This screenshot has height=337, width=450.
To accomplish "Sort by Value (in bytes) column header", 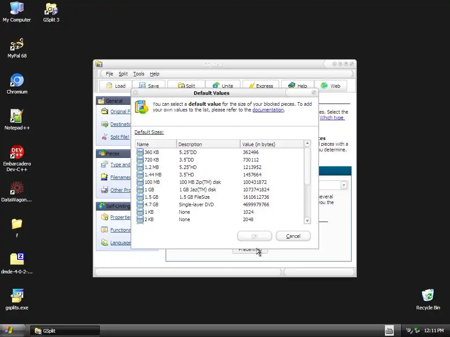I will pos(272,144).
